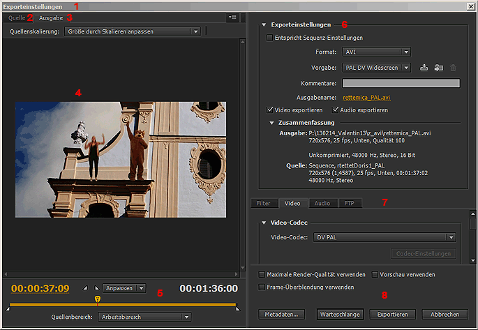This screenshot has width=478, height=330.
Task: Open the Vorgabe PAL DV Widescreen dropdown
Action: (376, 68)
